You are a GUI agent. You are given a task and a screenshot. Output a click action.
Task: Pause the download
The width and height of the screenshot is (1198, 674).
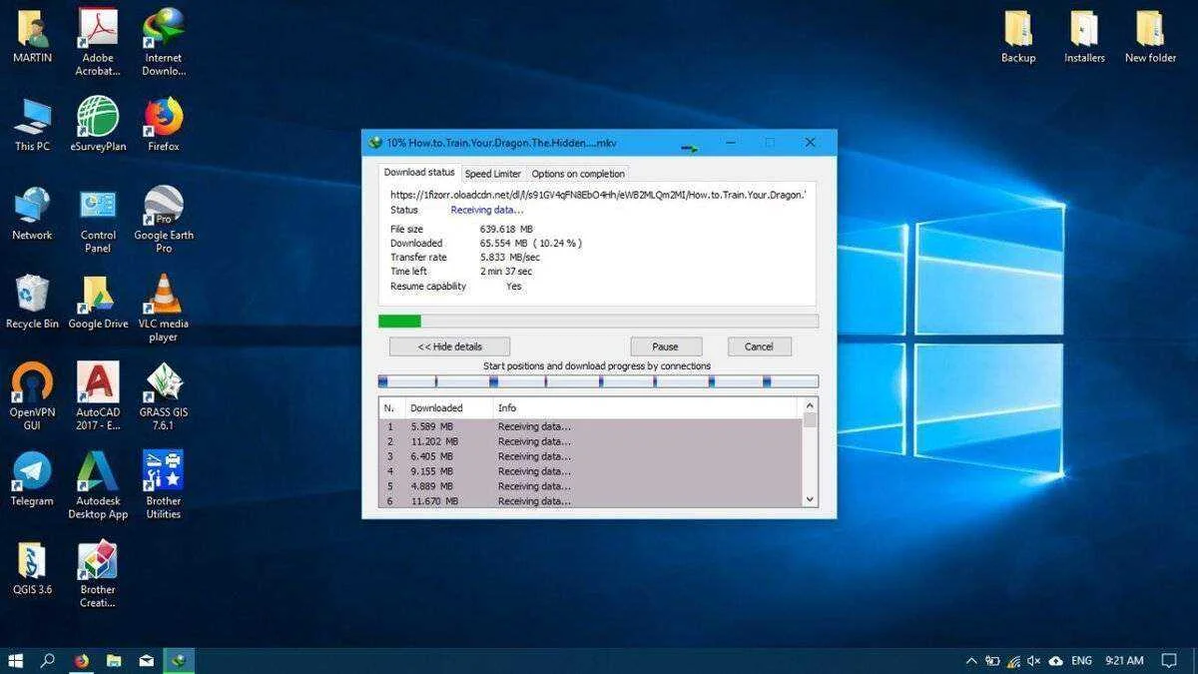665,346
